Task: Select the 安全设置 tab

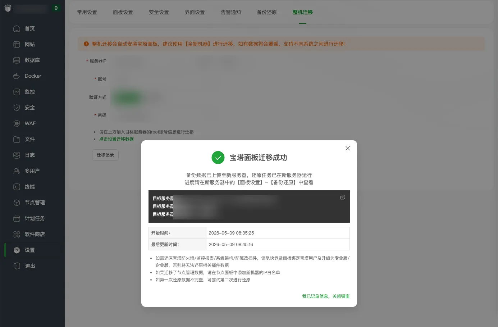Action: [x=159, y=12]
